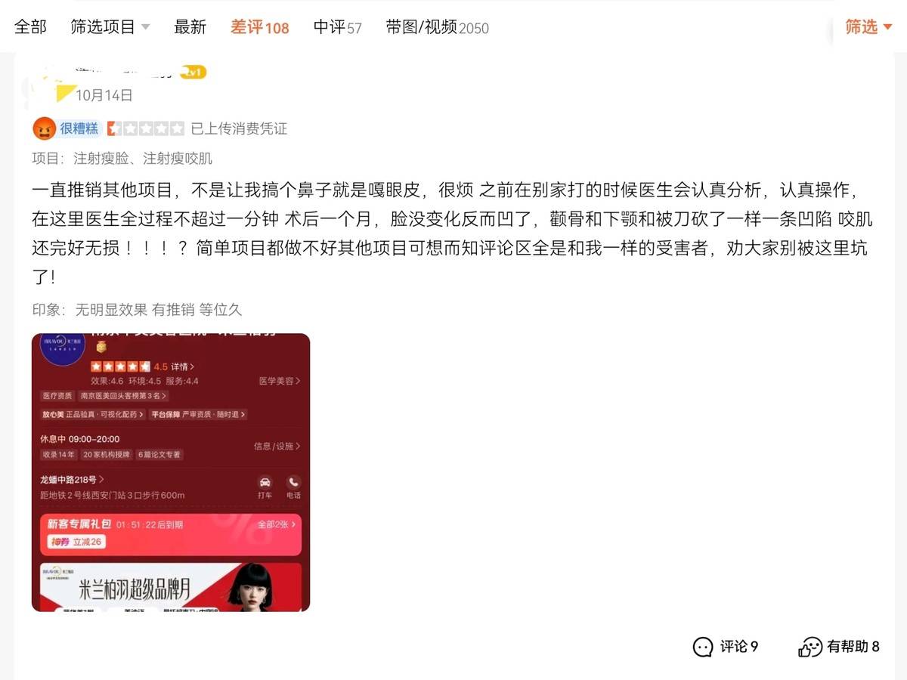The width and height of the screenshot is (907, 680).
Task: Click the phone icon in screenshot
Action: (293, 482)
